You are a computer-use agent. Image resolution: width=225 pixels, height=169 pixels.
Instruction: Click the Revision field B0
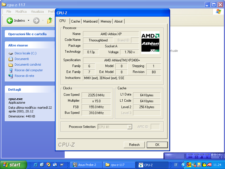[x=154, y=72]
